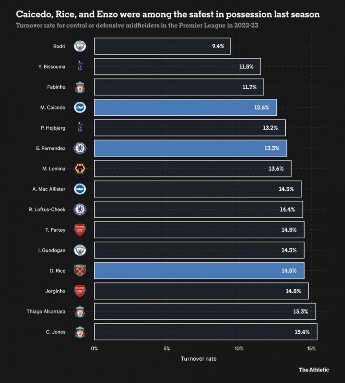Click the Chelsea crest beside E. Fernandez
The image size is (345, 383).
[80, 148]
